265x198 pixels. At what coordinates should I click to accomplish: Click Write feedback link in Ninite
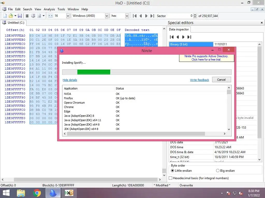tap(200, 80)
